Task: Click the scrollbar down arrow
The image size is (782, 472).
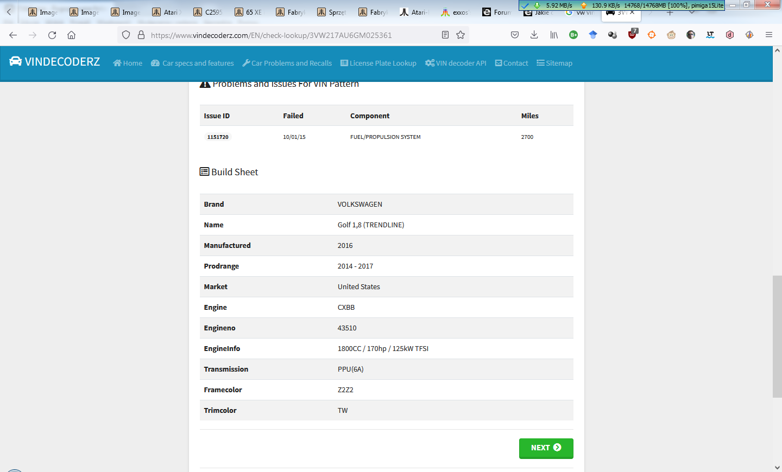Action: tap(777, 467)
